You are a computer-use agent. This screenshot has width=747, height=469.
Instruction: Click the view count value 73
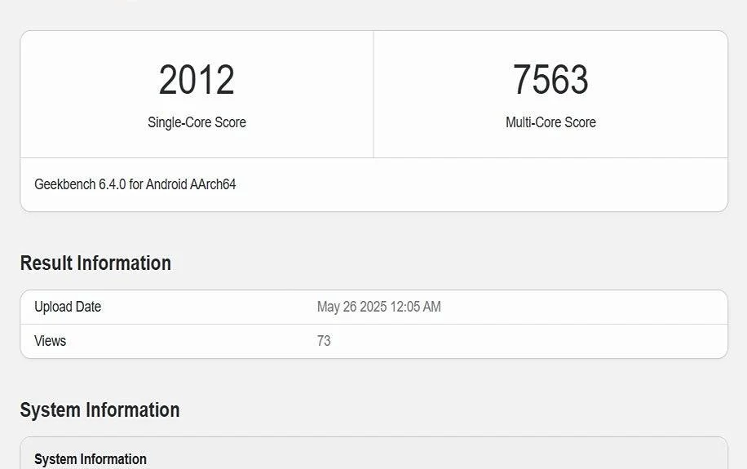tap(324, 341)
